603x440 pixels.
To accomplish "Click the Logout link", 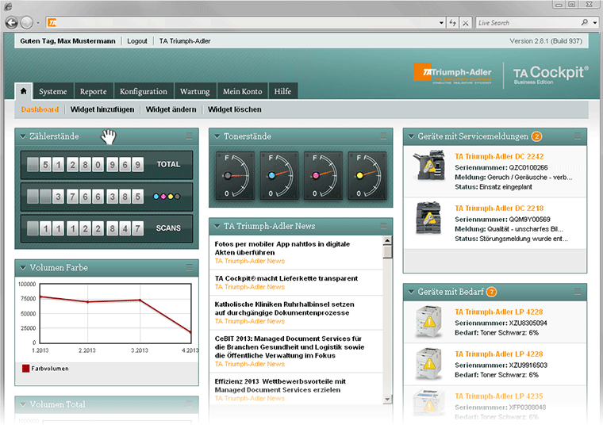I will (x=137, y=41).
